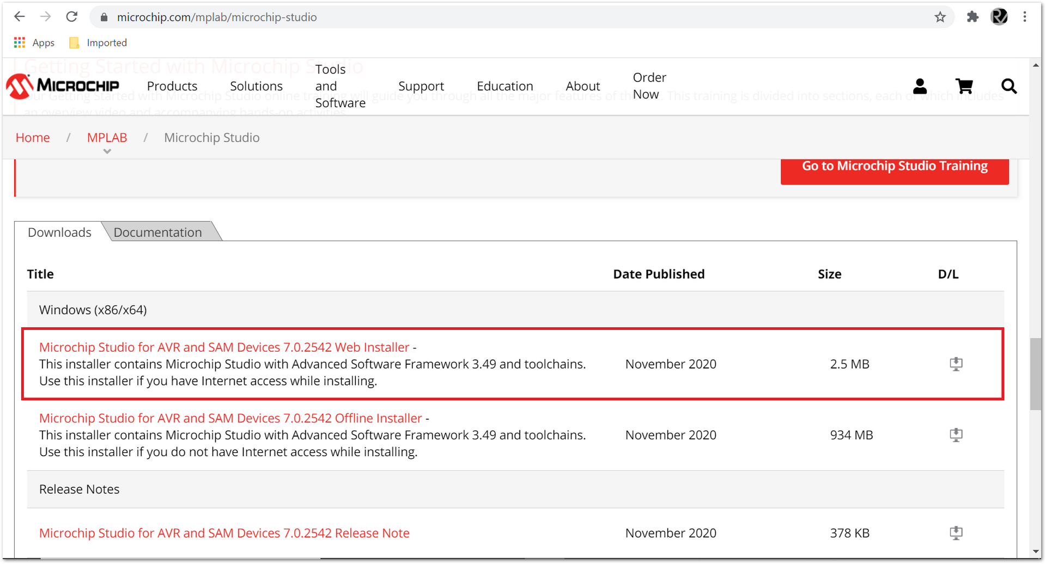Open the Tools and Software menu

(x=340, y=86)
